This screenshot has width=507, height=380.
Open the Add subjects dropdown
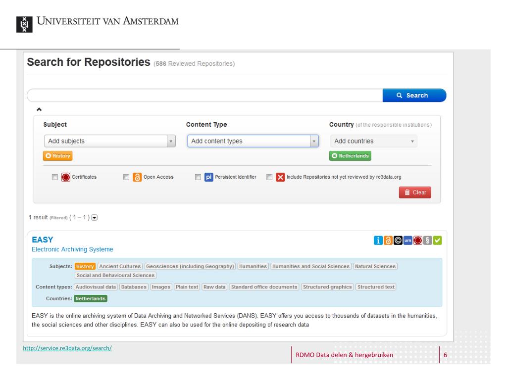point(109,141)
